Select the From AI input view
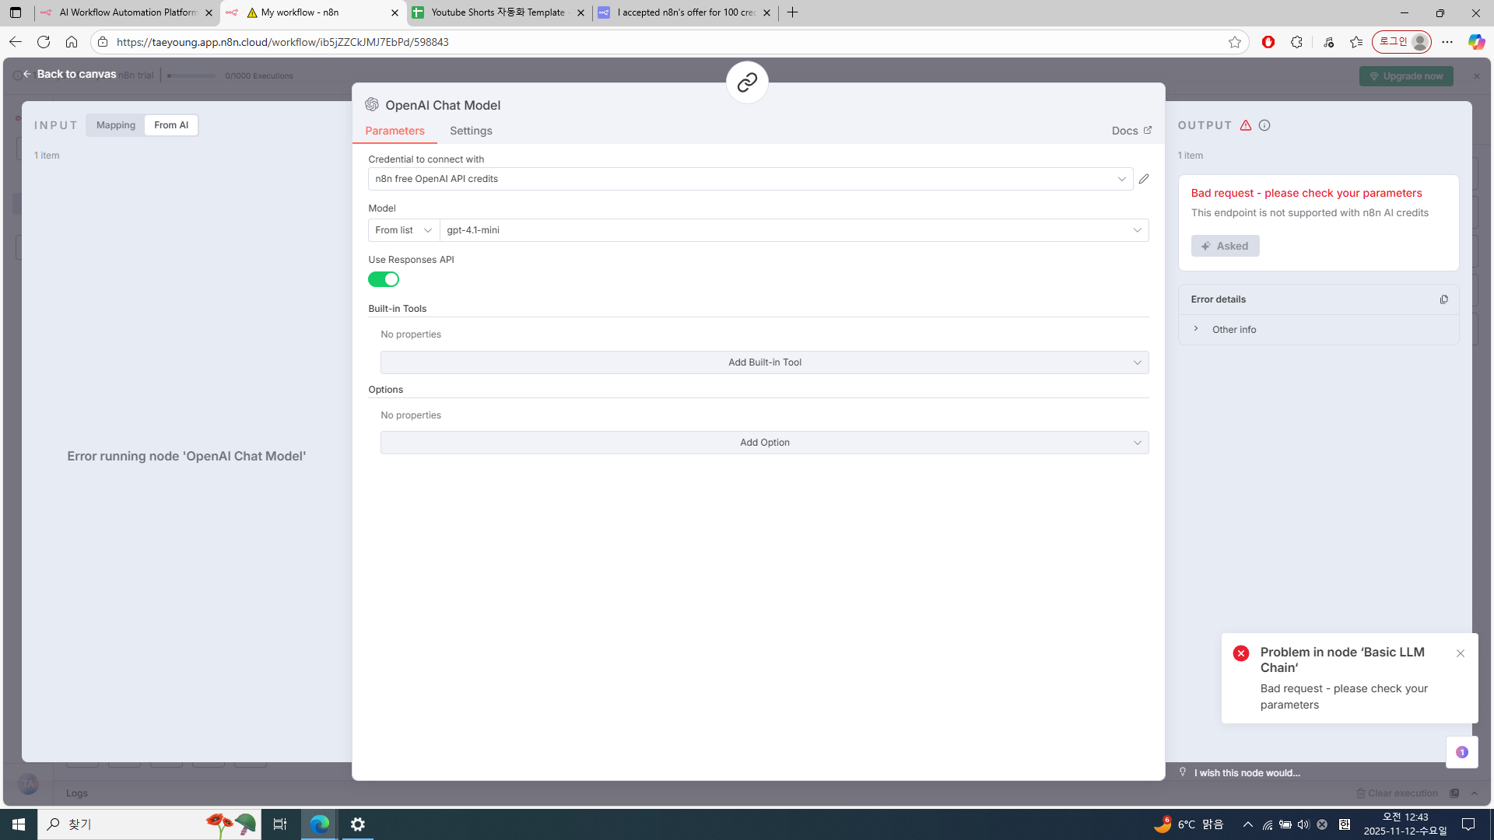The image size is (1494, 840). pos(171,125)
